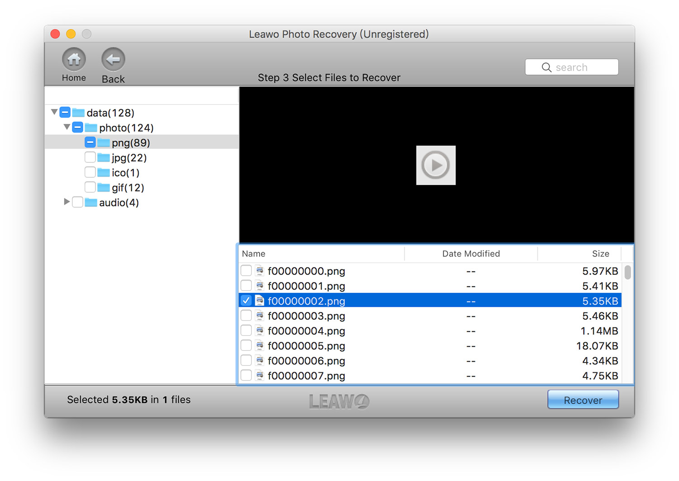Enable the audio(4) folder checkbox
Screen dimensions: 679x481
click(77, 202)
